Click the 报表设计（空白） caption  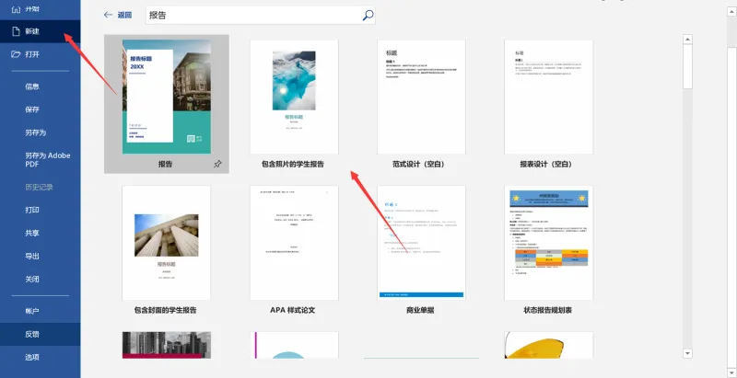coord(545,164)
